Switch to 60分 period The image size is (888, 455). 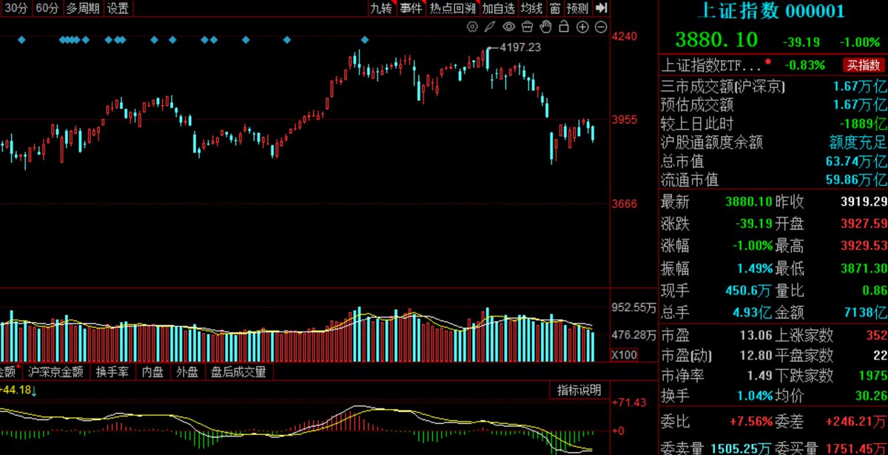[47, 8]
